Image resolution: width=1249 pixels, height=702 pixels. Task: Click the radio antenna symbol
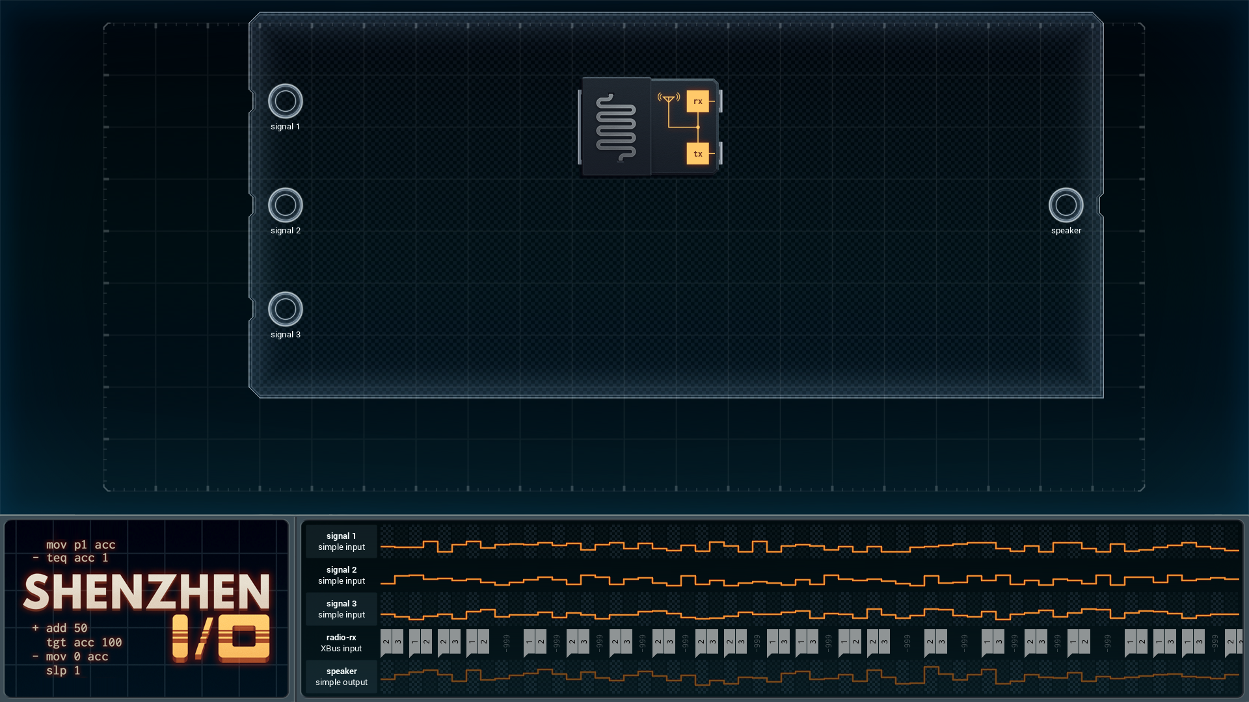tap(669, 98)
